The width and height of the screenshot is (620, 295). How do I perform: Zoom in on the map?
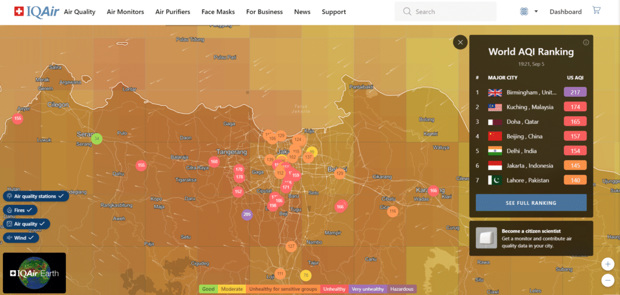[x=607, y=264]
